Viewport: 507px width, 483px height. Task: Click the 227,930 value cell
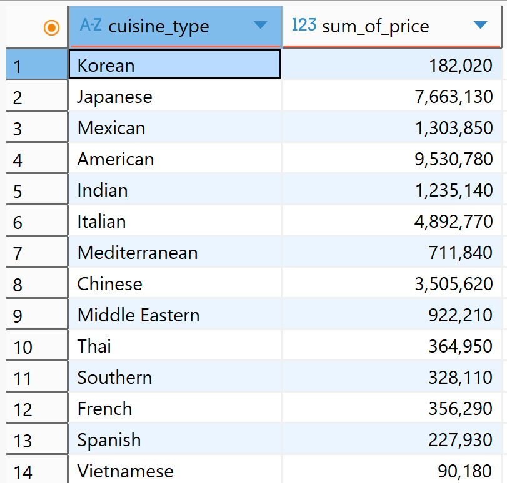392,439
